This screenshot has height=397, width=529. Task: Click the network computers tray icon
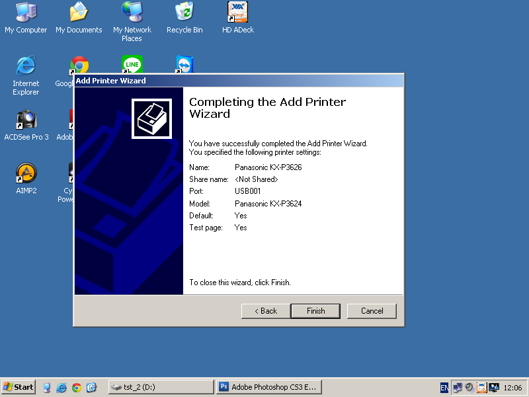pyautogui.click(x=457, y=388)
